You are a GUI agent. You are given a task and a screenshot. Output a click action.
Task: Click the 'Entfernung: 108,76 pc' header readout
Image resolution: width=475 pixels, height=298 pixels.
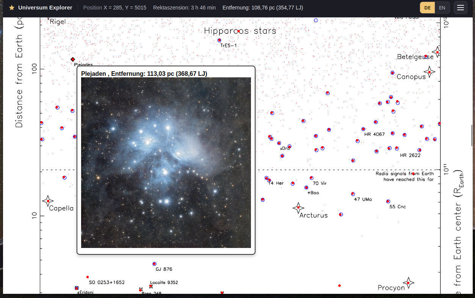(x=263, y=8)
